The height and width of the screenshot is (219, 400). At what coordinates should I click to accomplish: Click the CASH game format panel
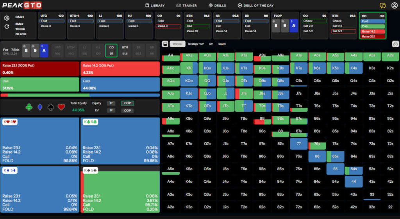tap(18, 25)
